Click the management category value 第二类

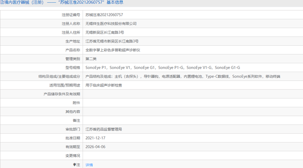tap(91, 59)
